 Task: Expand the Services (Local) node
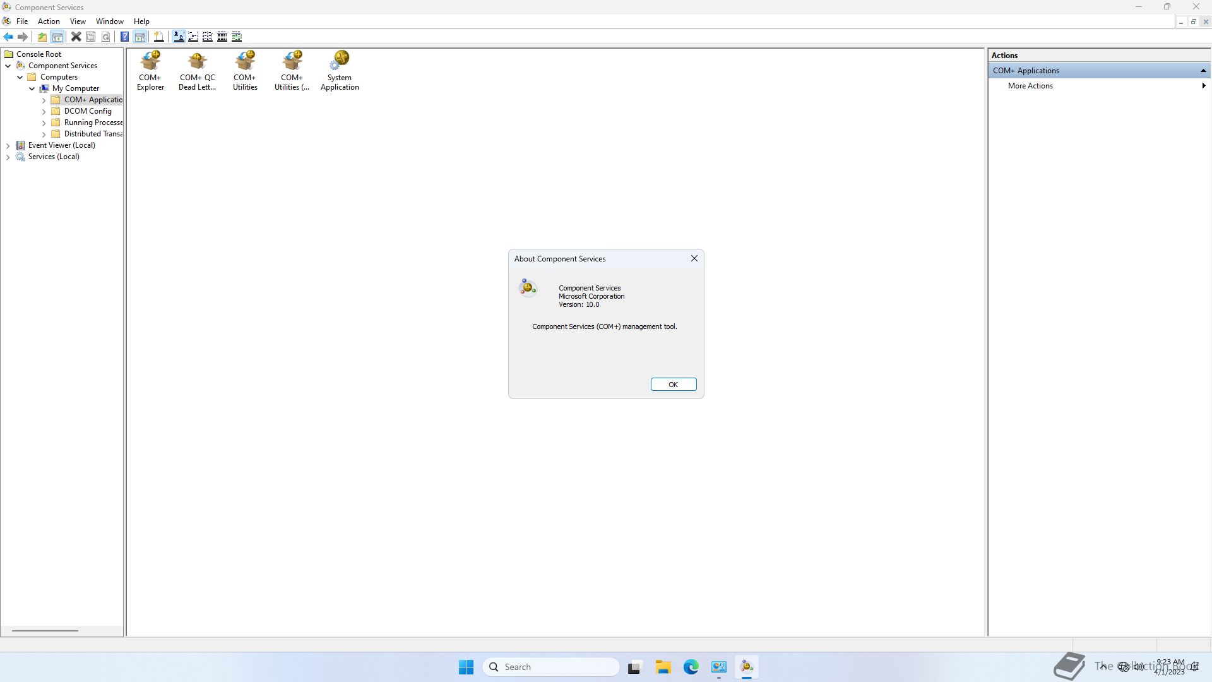tap(8, 157)
